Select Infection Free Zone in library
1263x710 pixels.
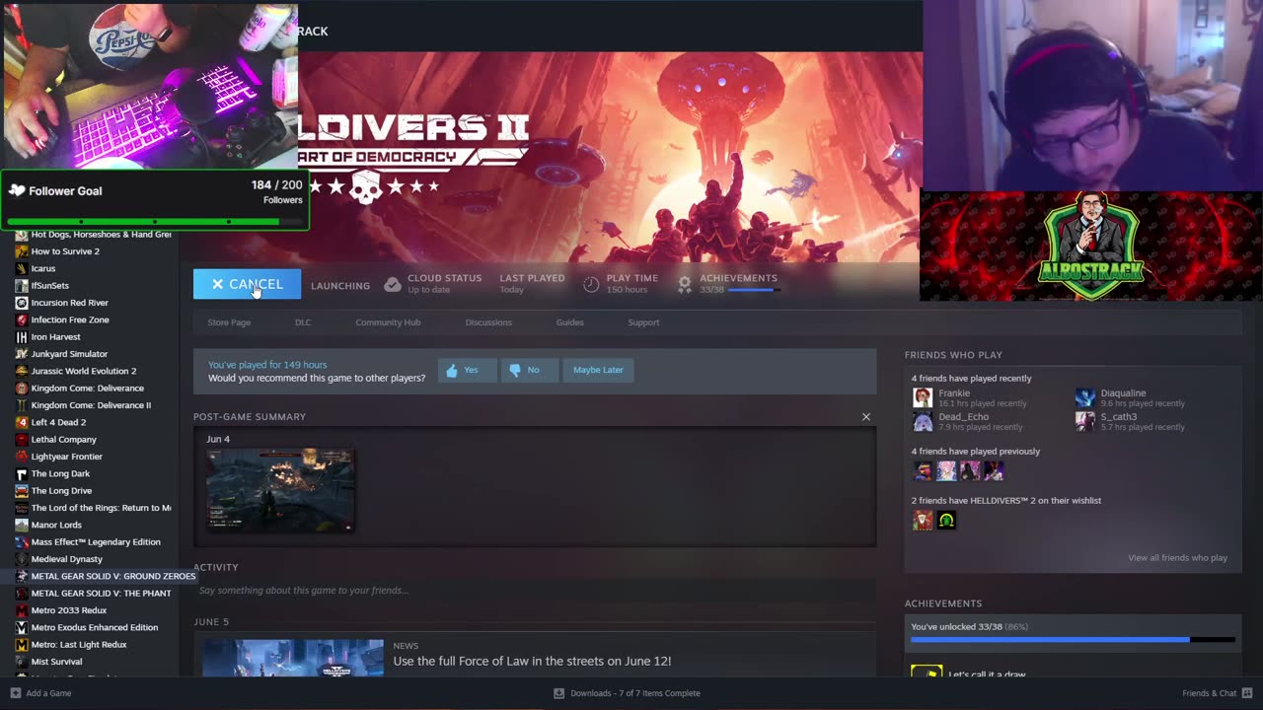(x=70, y=319)
